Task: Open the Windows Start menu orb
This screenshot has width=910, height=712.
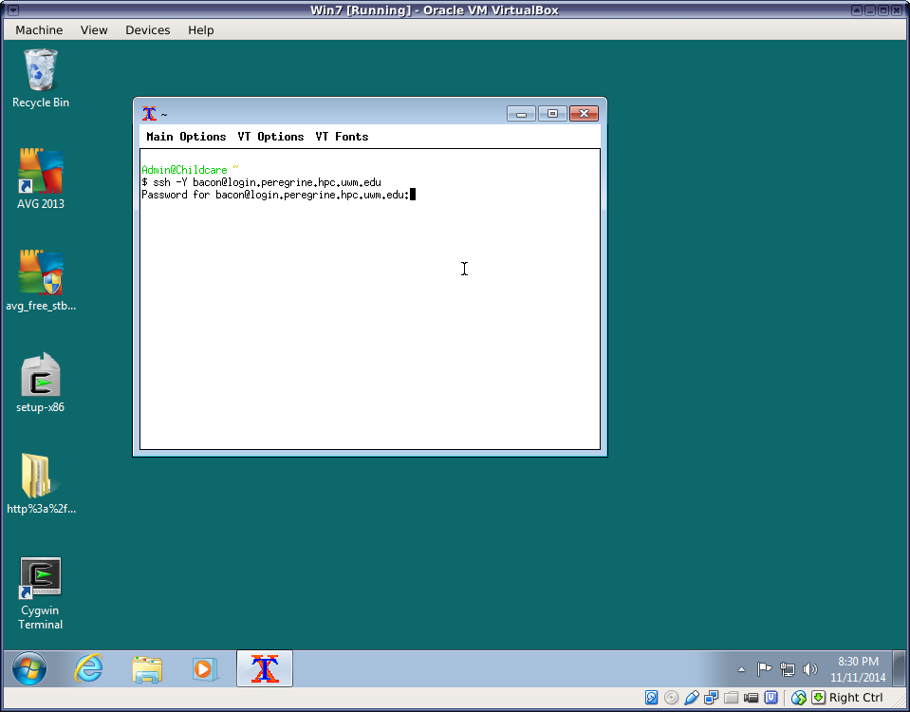Action: point(29,668)
